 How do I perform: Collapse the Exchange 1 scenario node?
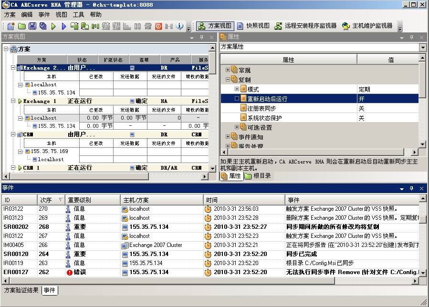pyautogui.click(x=13, y=101)
